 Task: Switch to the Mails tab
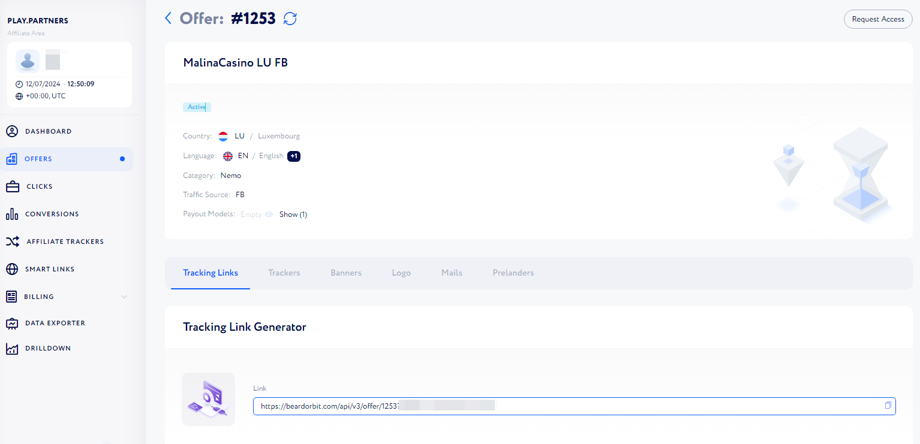point(452,273)
